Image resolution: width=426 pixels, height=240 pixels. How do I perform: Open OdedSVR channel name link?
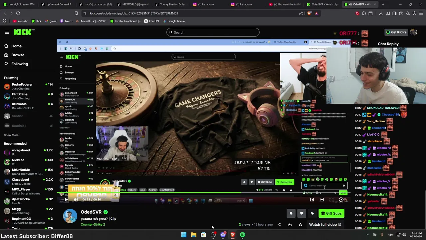[91, 212]
